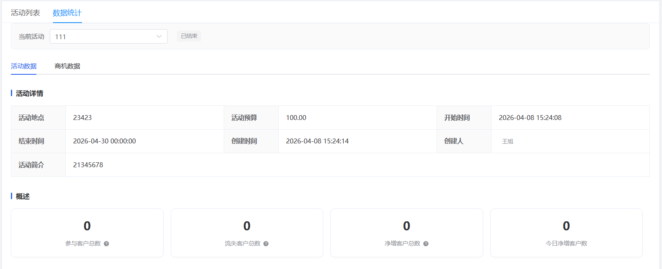Open help icon next to 净增客户总数

pyautogui.click(x=426, y=244)
